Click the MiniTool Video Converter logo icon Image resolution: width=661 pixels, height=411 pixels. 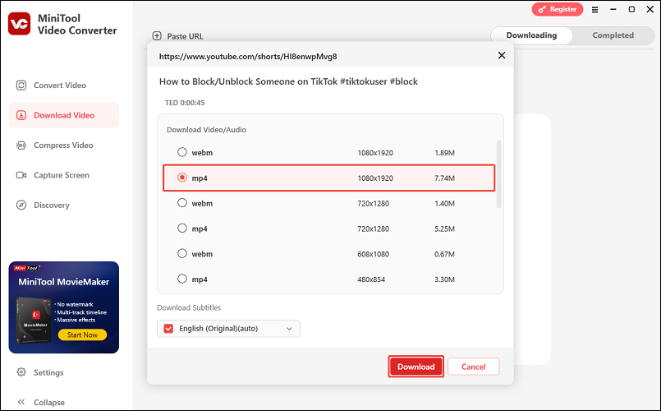pyautogui.click(x=19, y=24)
